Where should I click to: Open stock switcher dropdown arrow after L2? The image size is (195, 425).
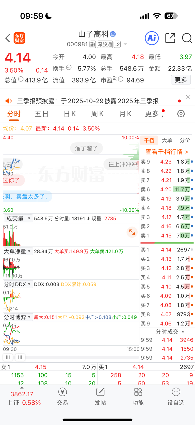click(125, 45)
